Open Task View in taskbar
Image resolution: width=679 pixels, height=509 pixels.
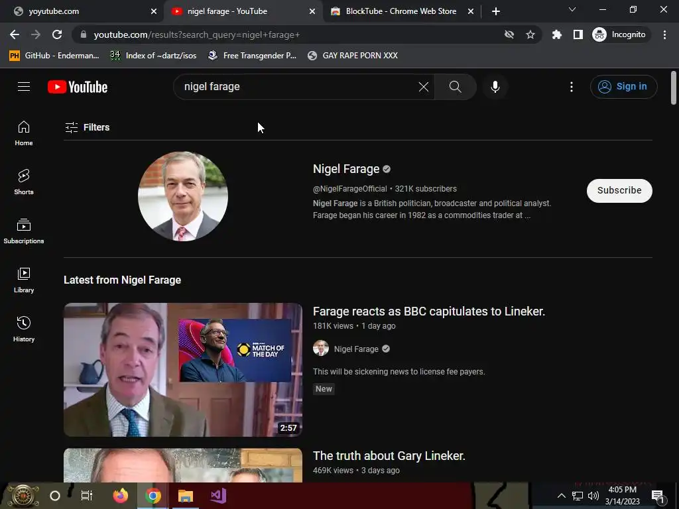point(87,496)
